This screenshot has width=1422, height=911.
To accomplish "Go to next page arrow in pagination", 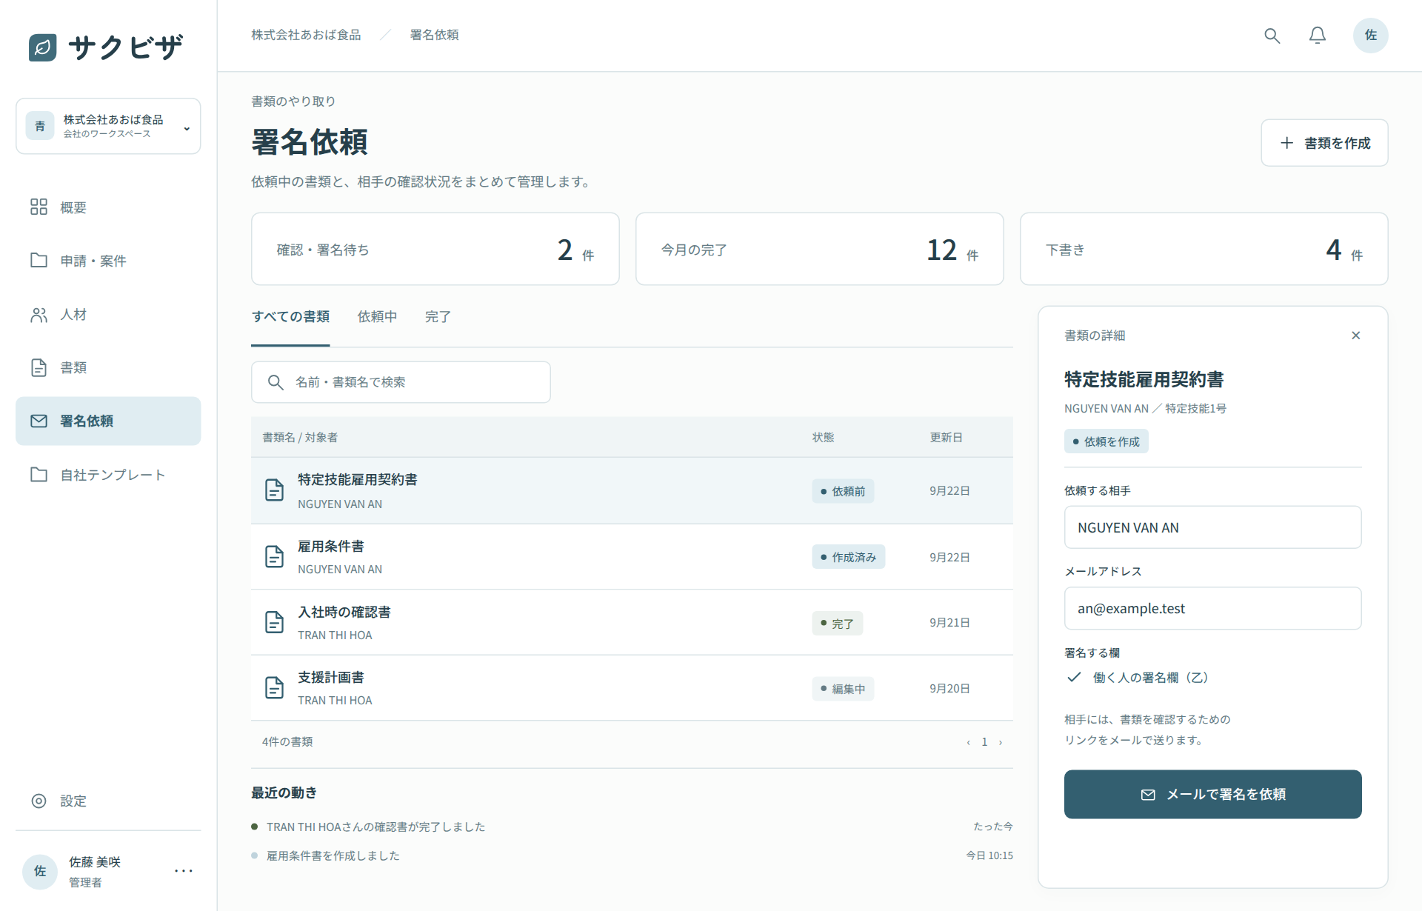I will point(1000,742).
